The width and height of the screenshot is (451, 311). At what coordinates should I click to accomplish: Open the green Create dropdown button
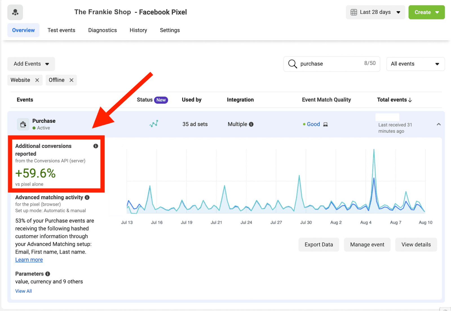pos(426,12)
